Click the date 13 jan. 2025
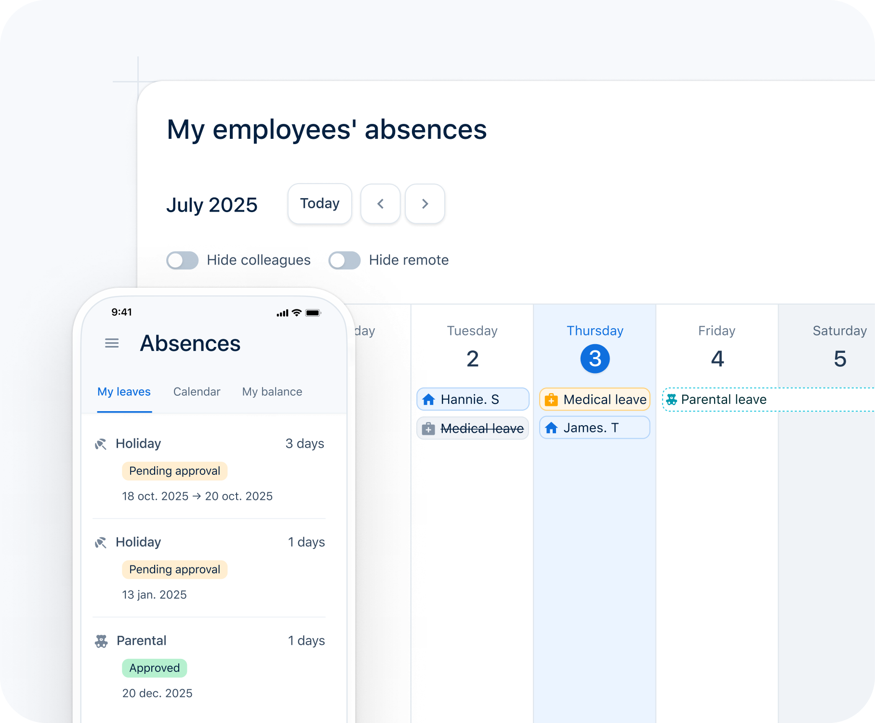The image size is (875, 723). tap(154, 595)
